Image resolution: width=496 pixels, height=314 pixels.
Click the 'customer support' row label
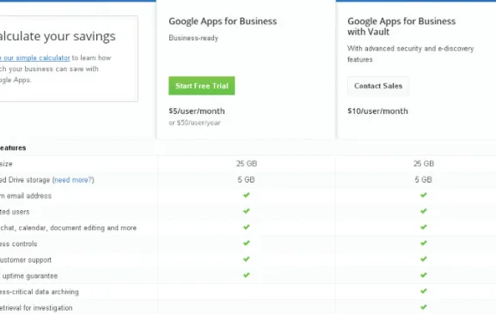click(x=26, y=260)
